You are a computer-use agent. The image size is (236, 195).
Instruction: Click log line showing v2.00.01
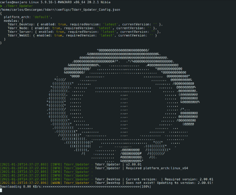tap(71, 165)
